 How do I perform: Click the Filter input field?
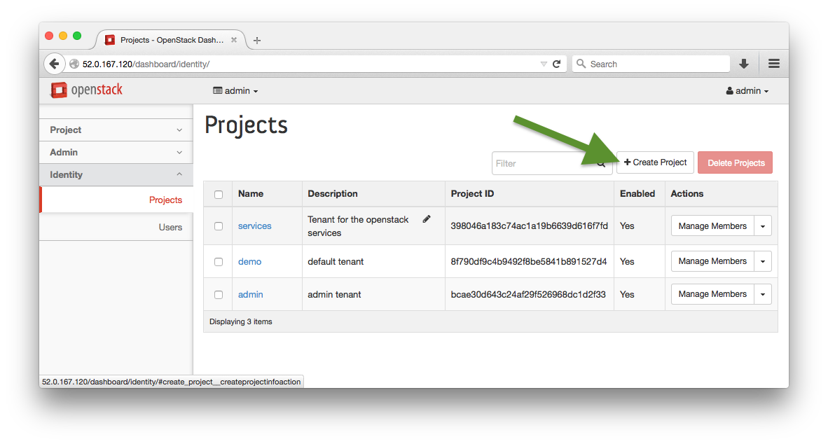pos(539,162)
